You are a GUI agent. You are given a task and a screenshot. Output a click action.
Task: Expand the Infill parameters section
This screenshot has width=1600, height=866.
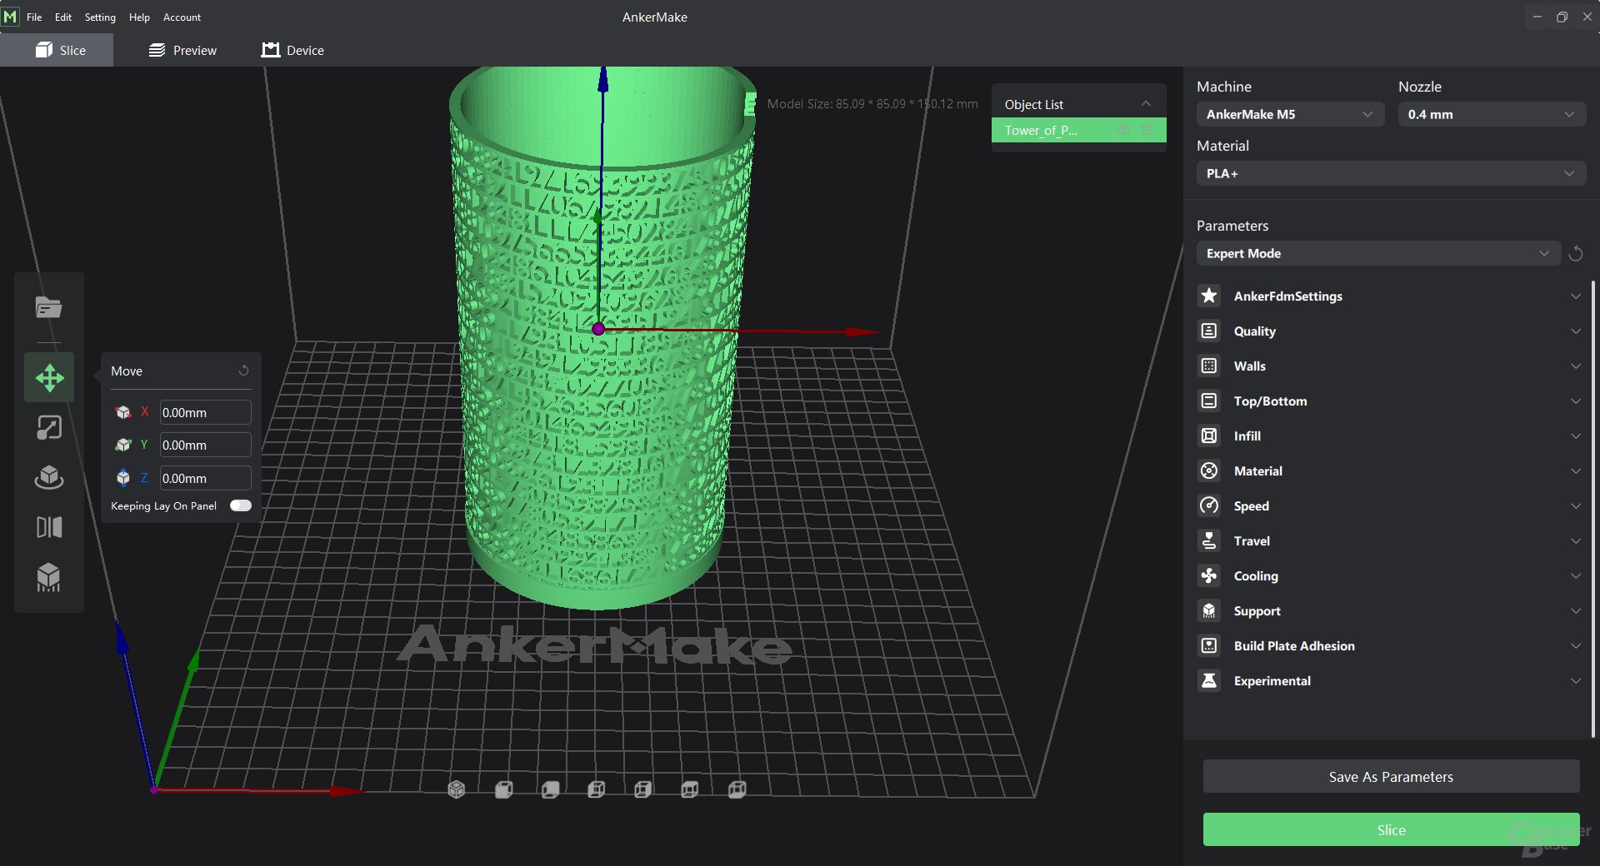(1389, 435)
